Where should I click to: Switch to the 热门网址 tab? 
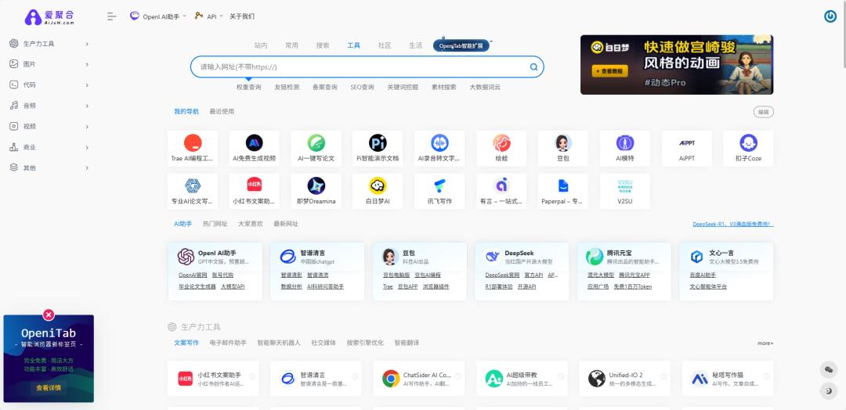tap(215, 224)
